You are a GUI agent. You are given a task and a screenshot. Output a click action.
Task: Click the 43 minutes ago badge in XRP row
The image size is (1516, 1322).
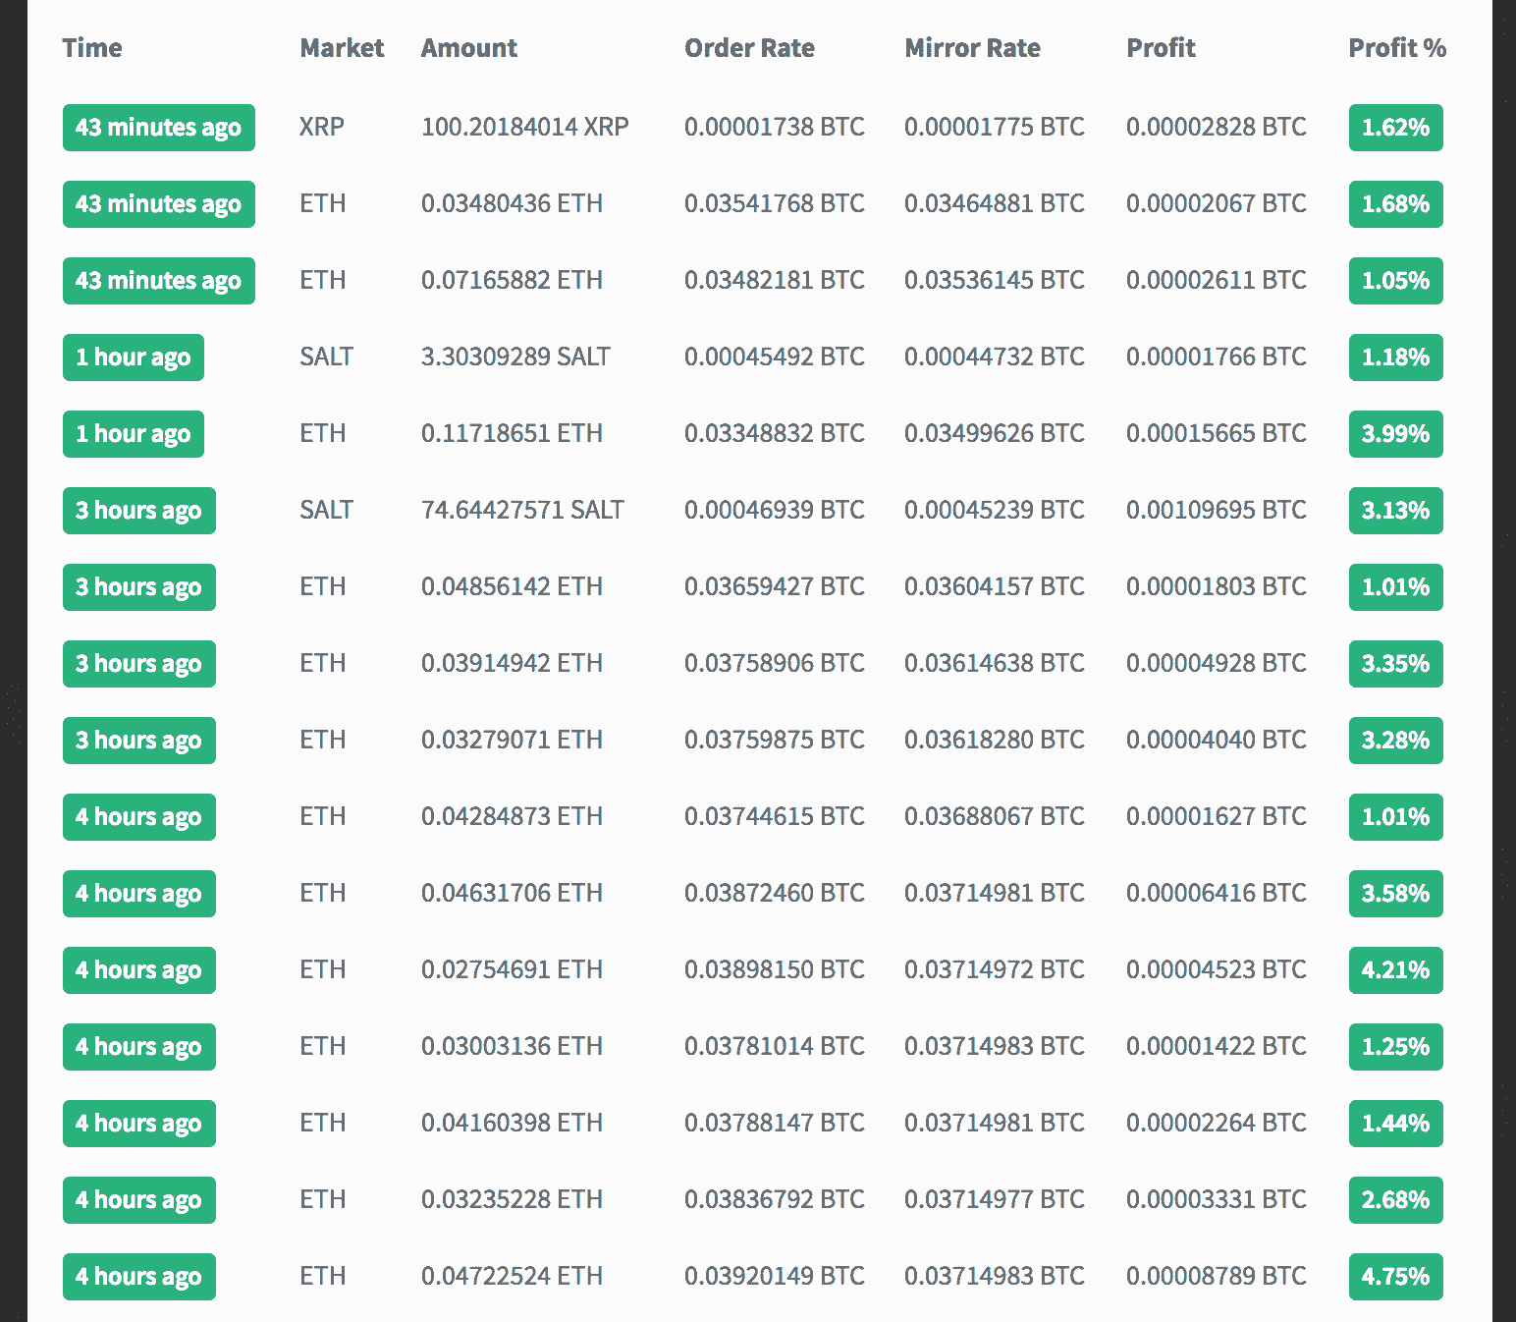(158, 128)
